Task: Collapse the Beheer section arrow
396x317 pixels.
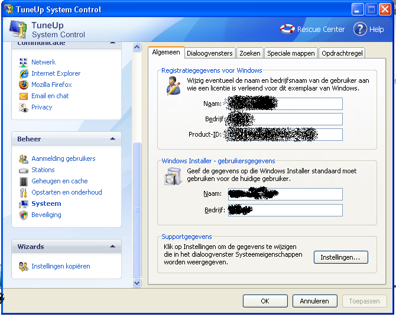Action: tap(113, 138)
